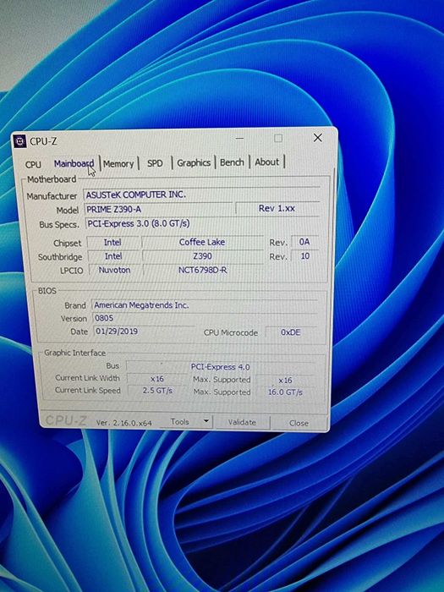Click the southbridge revision 10 field

point(305,256)
